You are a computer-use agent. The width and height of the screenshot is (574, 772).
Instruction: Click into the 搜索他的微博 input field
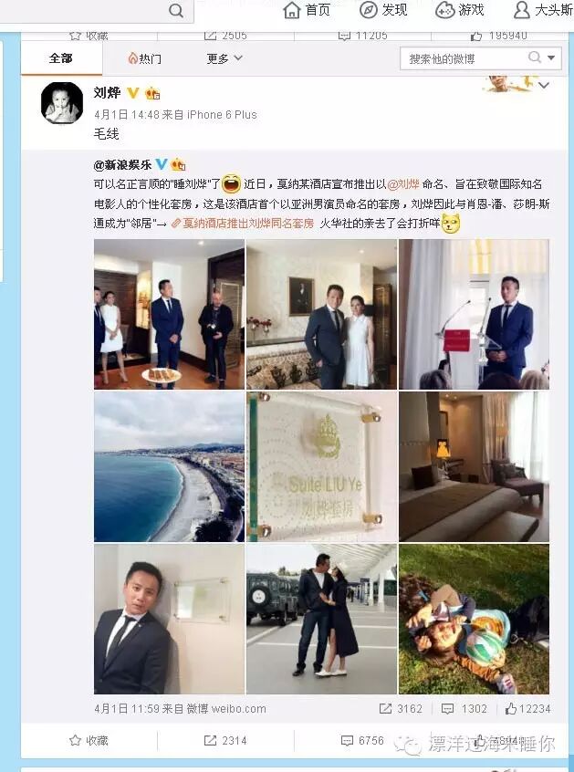465,58
